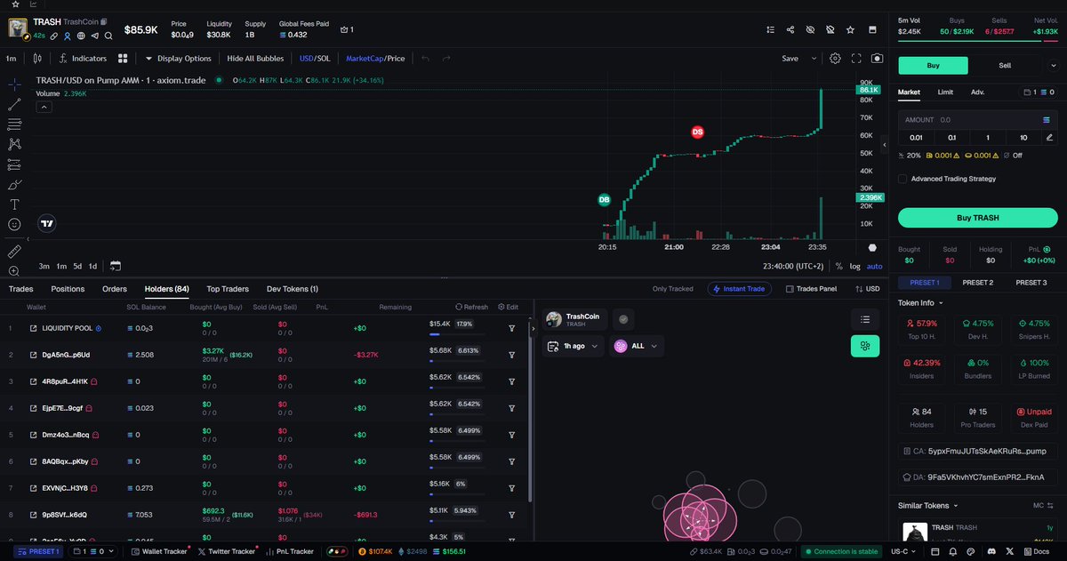The image size is (1067, 561).
Task: Set amount to 0.1 preset
Action: 951,137
